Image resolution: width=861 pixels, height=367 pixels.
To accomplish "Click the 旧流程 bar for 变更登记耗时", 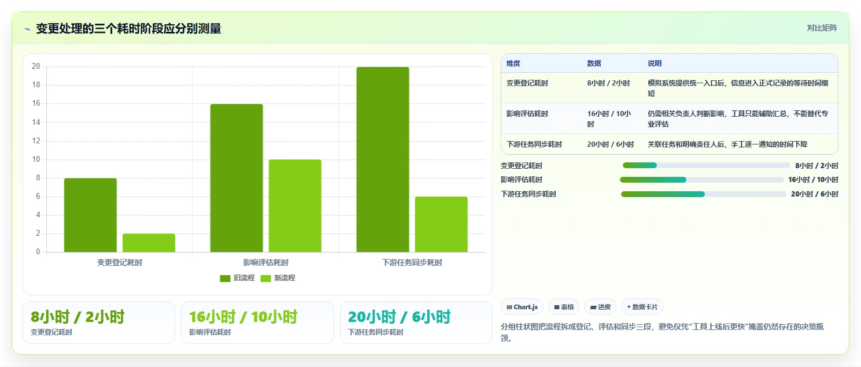I will coord(90,215).
